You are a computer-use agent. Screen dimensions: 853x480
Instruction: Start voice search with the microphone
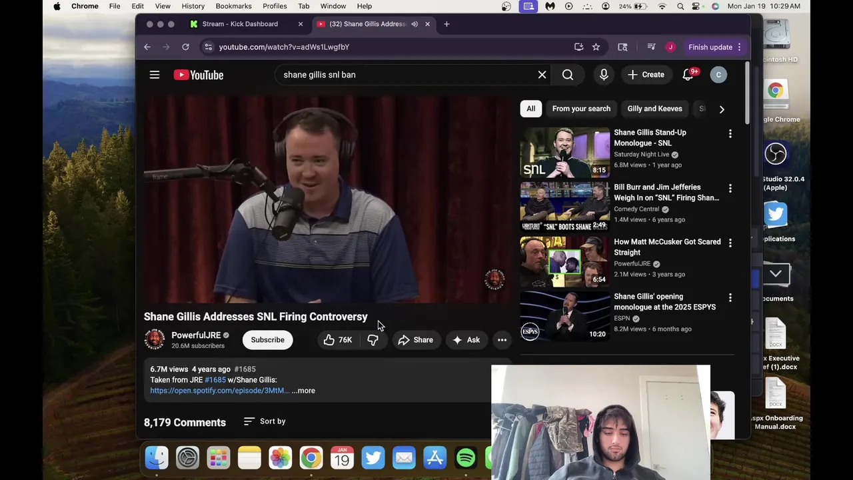pyautogui.click(x=604, y=75)
